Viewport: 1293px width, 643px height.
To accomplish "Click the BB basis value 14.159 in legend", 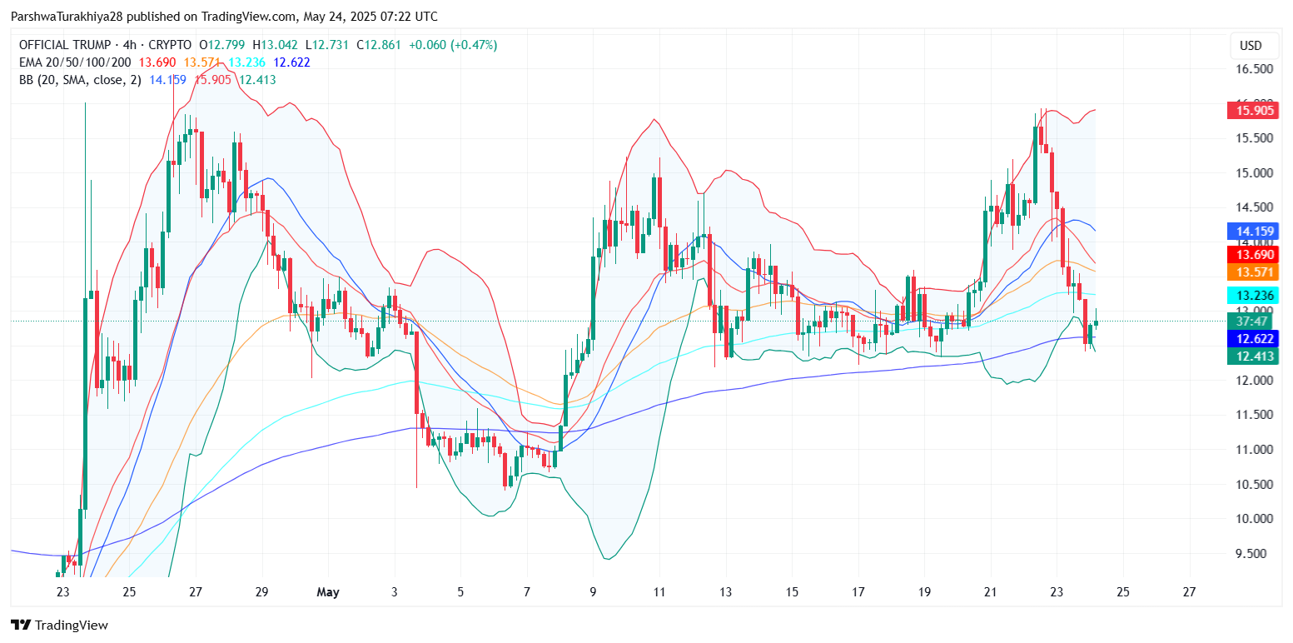I will point(167,80).
